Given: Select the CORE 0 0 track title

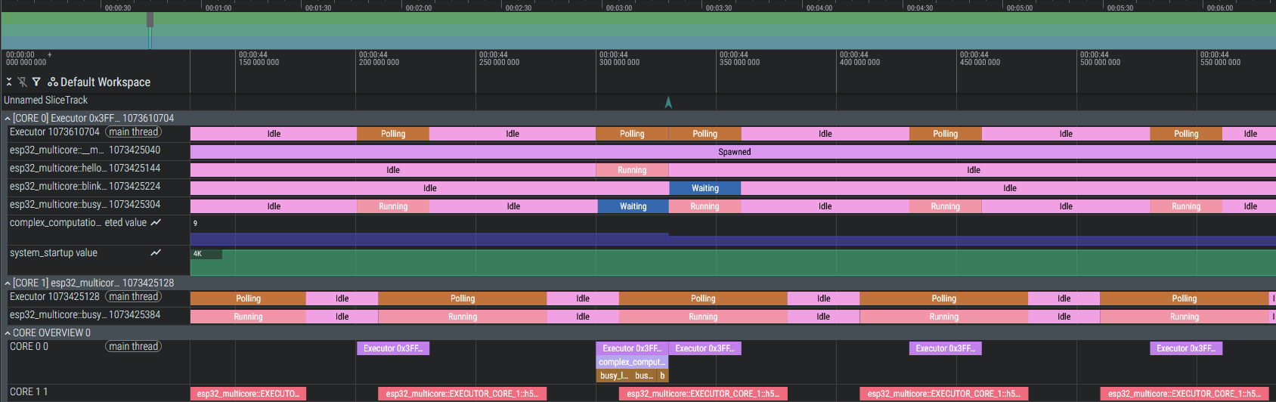Looking at the screenshot, I should click(x=29, y=346).
